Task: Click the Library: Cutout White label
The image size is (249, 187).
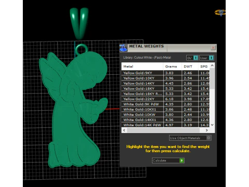Action: point(147,58)
